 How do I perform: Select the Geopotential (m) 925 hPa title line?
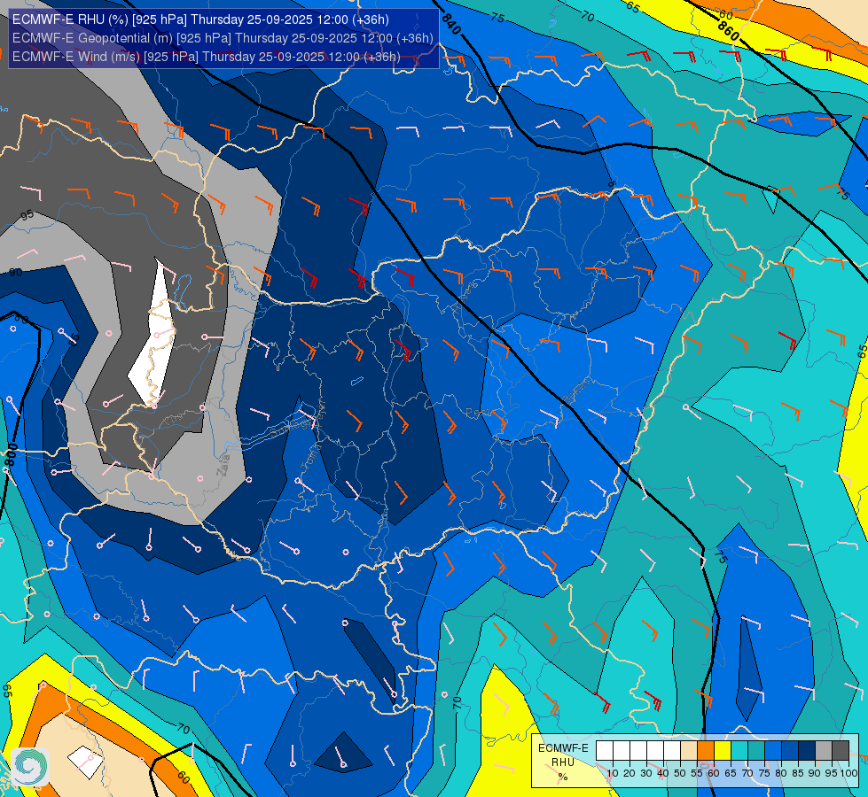point(223,38)
